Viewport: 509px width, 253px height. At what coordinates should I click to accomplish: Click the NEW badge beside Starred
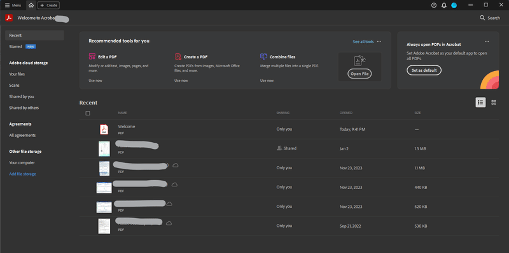31,46
